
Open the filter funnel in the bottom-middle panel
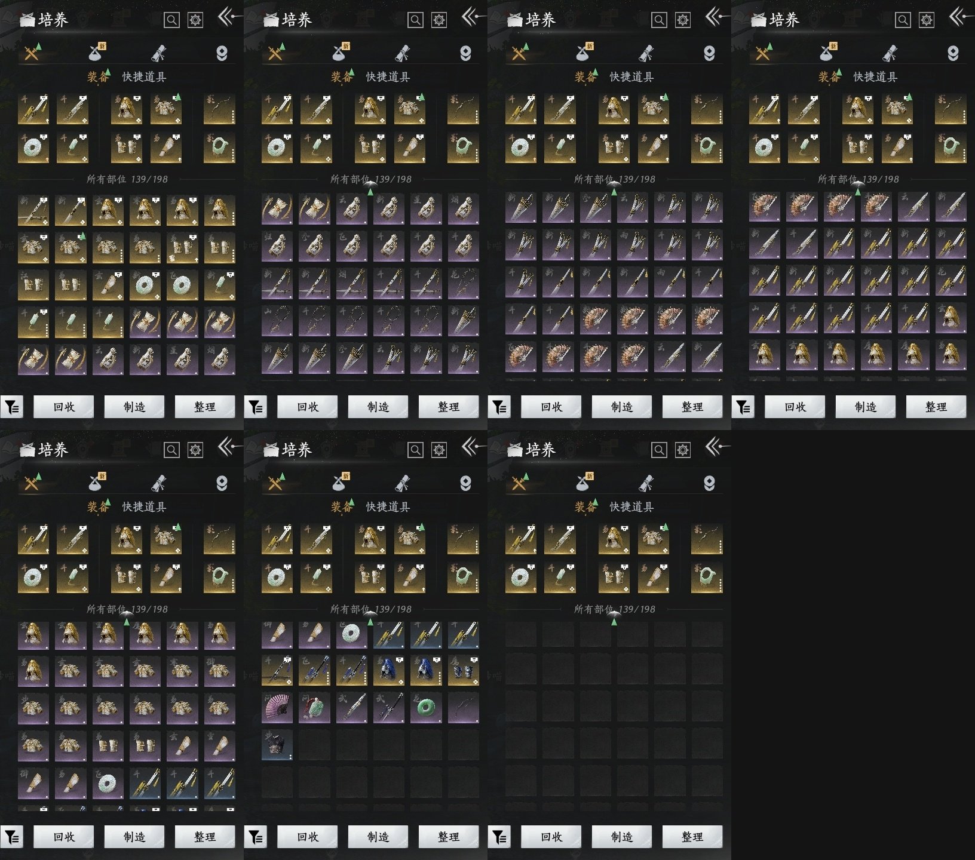click(256, 837)
